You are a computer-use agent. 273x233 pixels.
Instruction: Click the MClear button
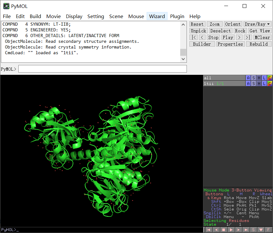tap(262, 37)
